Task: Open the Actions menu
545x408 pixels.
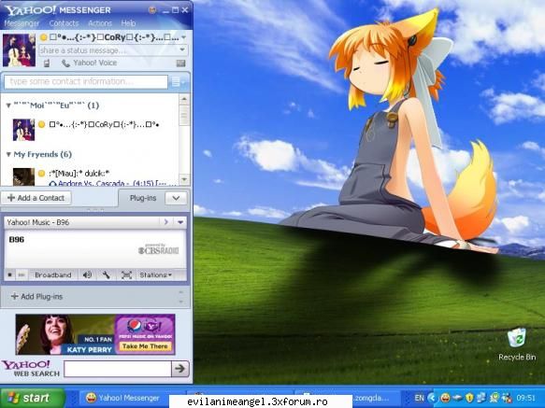Action: coord(100,23)
